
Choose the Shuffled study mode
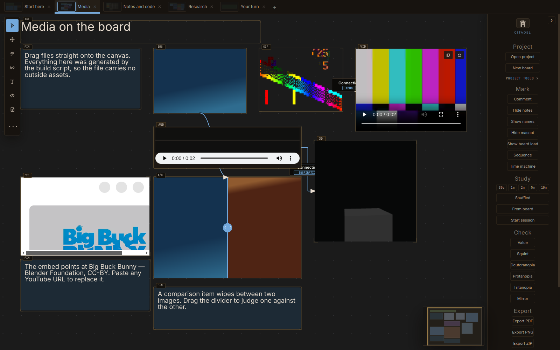click(523, 198)
